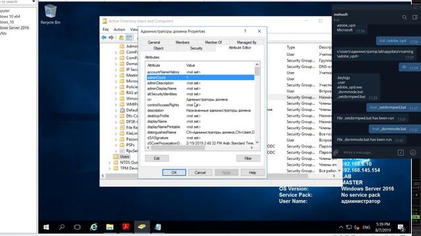The image size is (421, 236).
Task: Expand the WMIPo… tree node
Action: [x=116, y=104]
